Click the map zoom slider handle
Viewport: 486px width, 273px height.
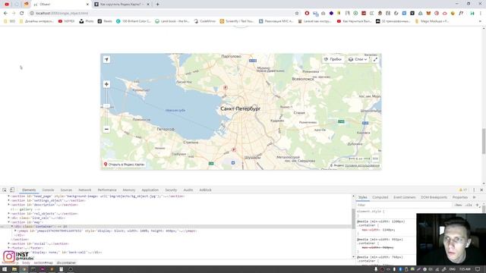[106, 106]
